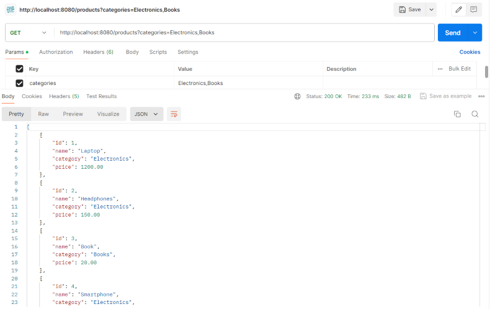Copy the response body with copy icon
This screenshot has width=490, height=309.
458,114
